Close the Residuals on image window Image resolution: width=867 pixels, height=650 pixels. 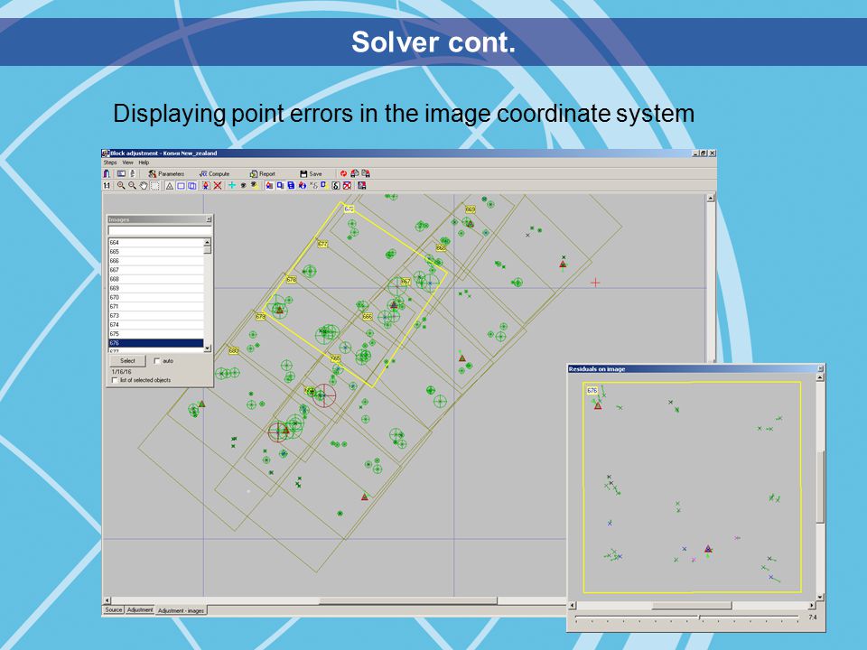pyautogui.click(x=820, y=368)
